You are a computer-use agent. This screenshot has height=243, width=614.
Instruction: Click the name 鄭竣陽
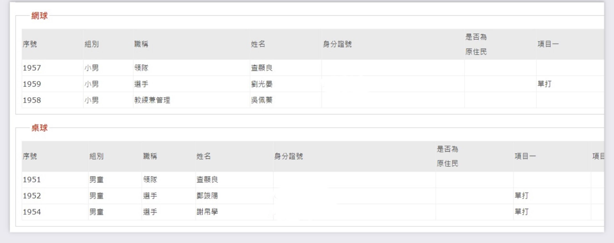tap(207, 196)
